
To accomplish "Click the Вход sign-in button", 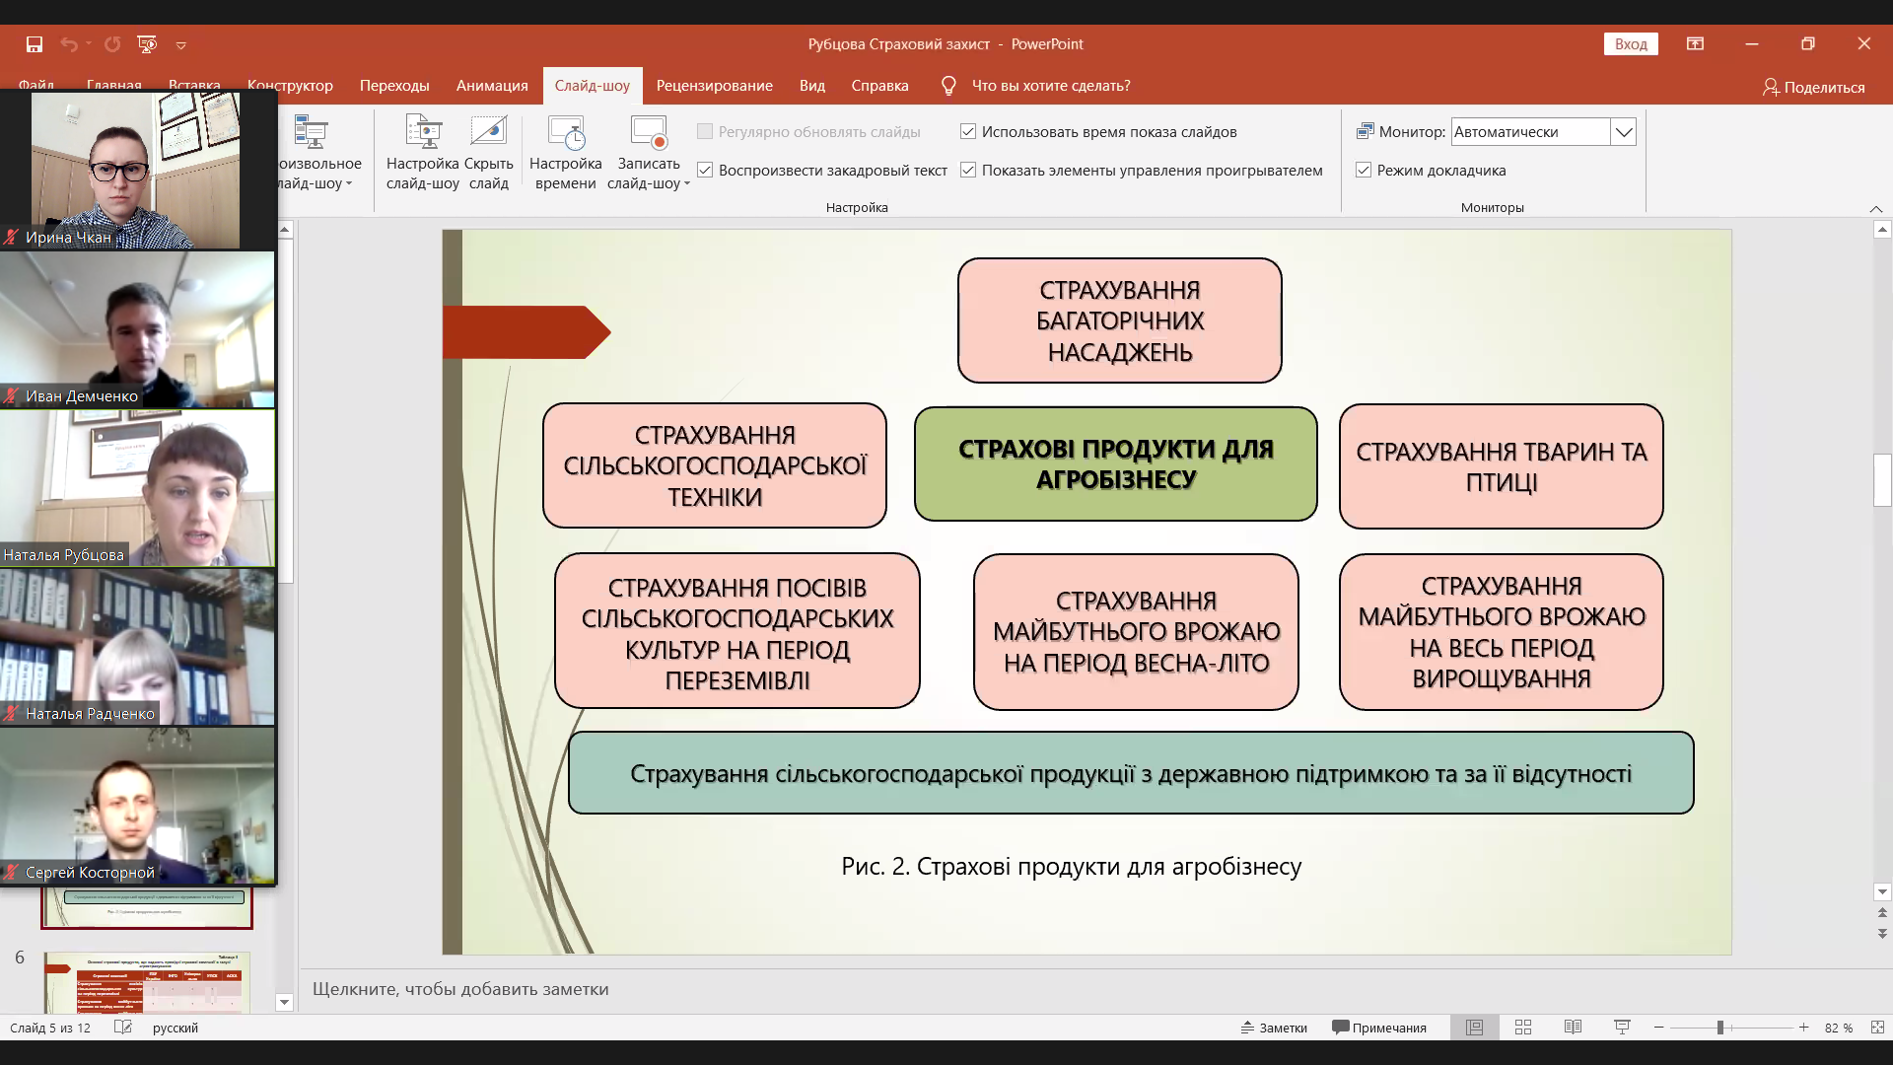I will pyautogui.click(x=1631, y=44).
